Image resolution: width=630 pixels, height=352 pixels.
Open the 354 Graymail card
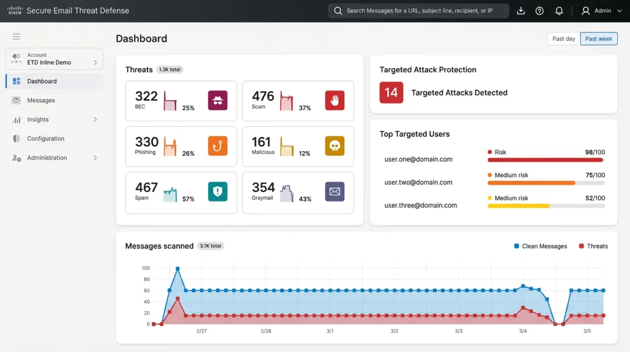[298, 193]
